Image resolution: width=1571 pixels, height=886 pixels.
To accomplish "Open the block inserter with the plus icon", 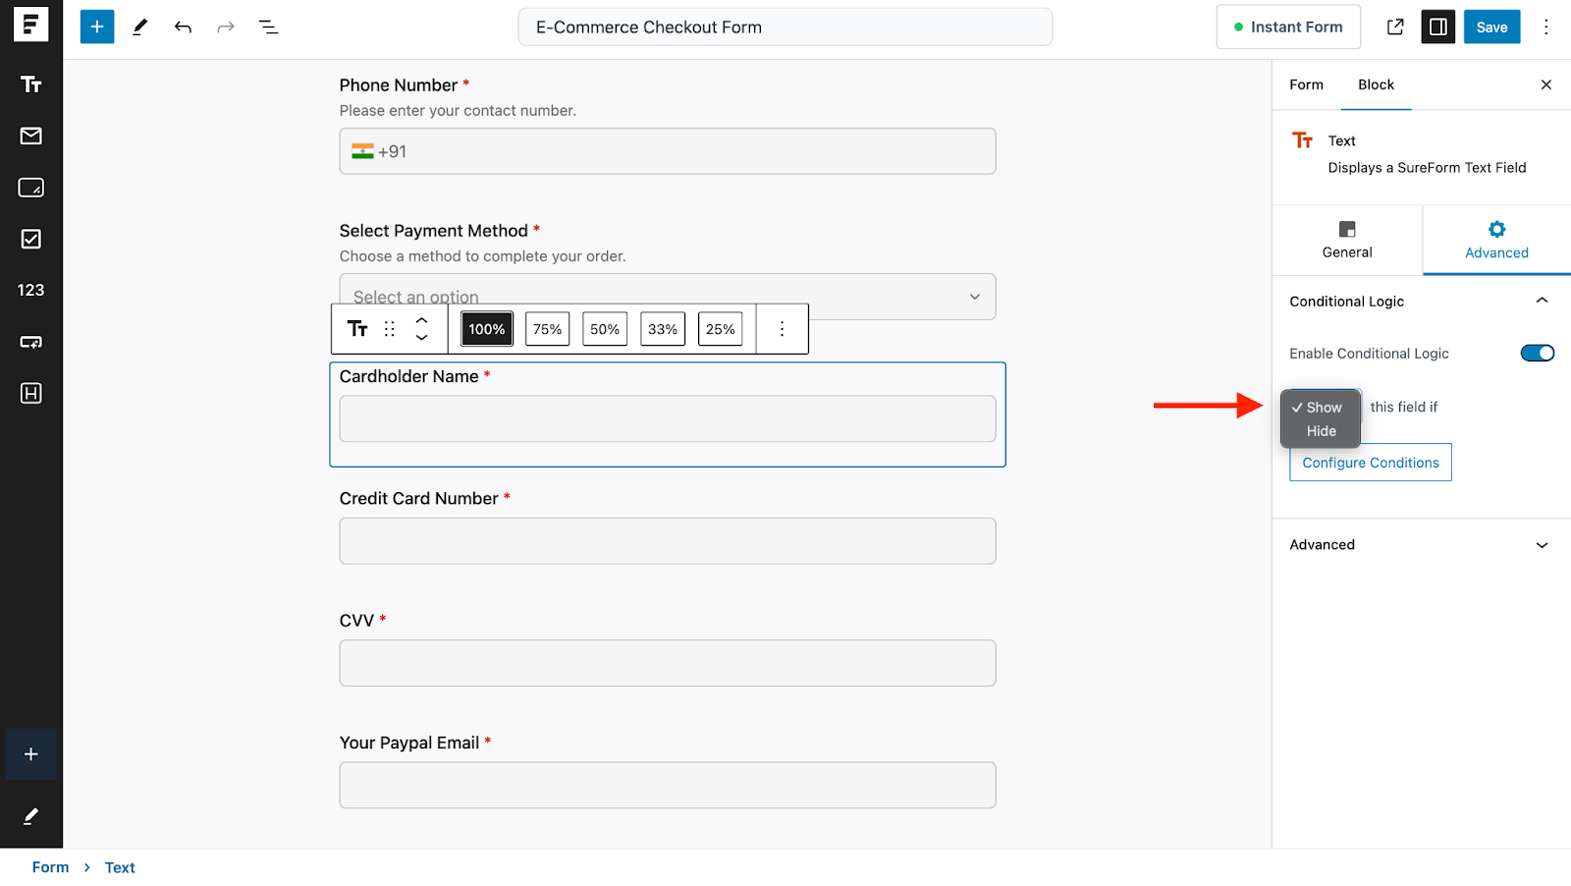I will 96,27.
